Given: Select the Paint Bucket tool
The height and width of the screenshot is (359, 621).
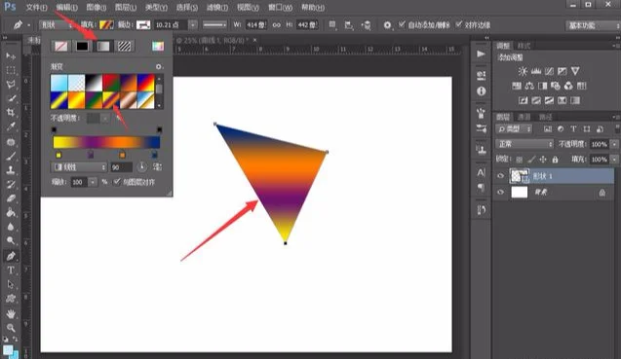Looking at the screenshot, I should point(11,213).
